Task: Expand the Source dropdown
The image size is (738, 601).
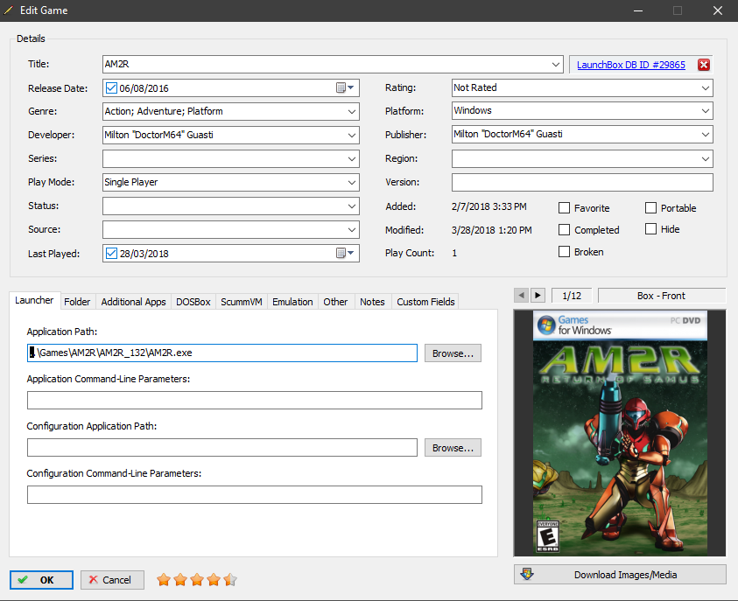Action: coord(352,229)
